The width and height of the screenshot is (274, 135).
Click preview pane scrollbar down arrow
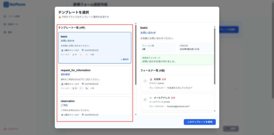click(214, 111)
